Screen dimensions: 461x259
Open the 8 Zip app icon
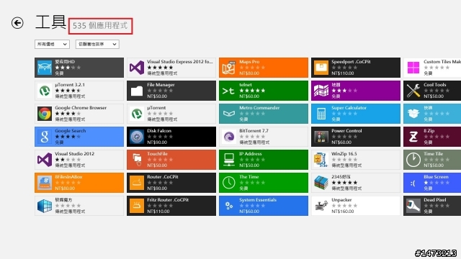(413, 137)
